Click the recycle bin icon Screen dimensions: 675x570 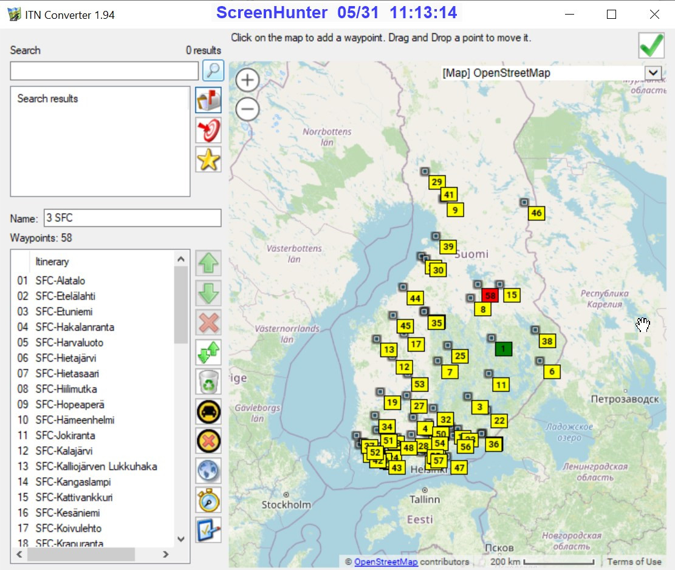[208, 382]
